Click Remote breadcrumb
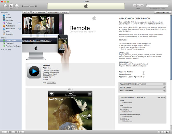The height and width of the screenshot is (134, 172). tap(64, 13)
